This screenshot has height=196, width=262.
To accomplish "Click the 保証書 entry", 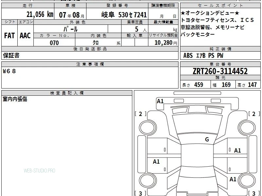I will pyautogui.click(x=11, y=56).
